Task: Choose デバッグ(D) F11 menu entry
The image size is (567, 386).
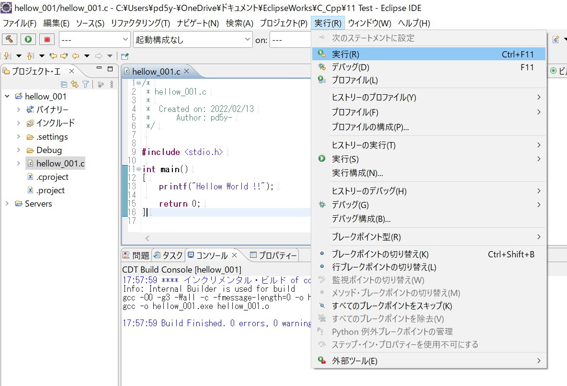Action: pos(429,67)
